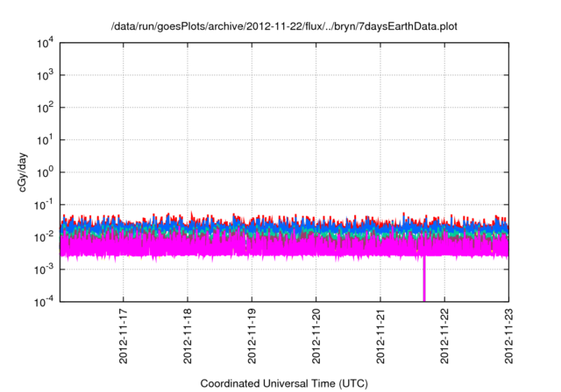Select the 2012-11-17 date tick label
561x392 pixels.
(x=124, y=337)
